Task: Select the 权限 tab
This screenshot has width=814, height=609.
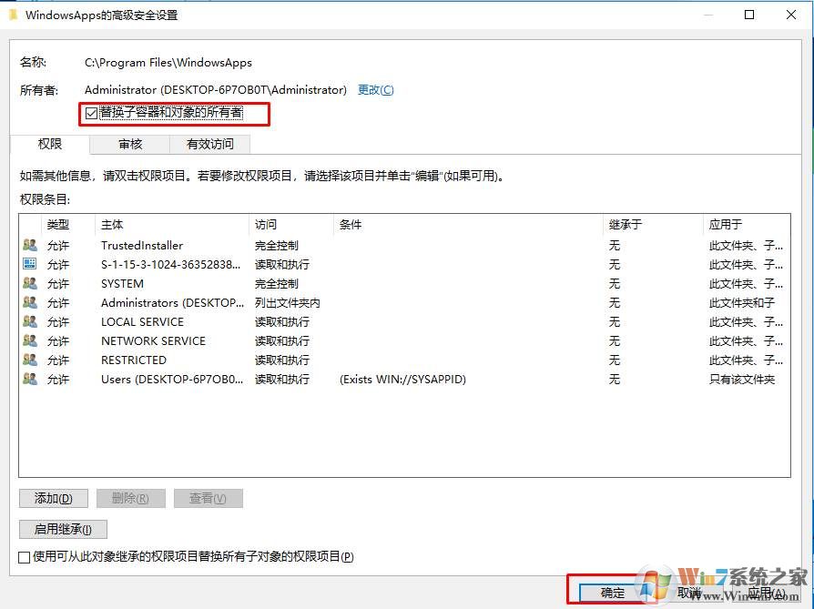Action: [x=50, y=144]
